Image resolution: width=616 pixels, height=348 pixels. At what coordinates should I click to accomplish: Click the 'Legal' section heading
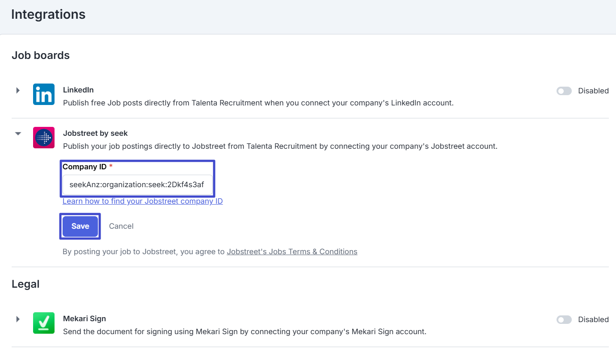25,284
